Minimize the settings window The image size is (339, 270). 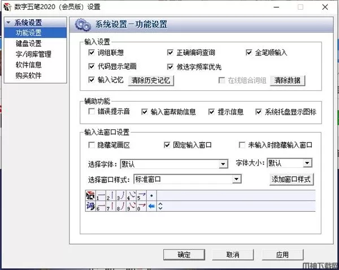tap(276, 7)
